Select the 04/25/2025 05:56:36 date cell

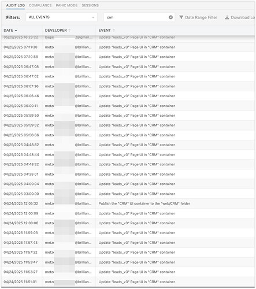21,135
